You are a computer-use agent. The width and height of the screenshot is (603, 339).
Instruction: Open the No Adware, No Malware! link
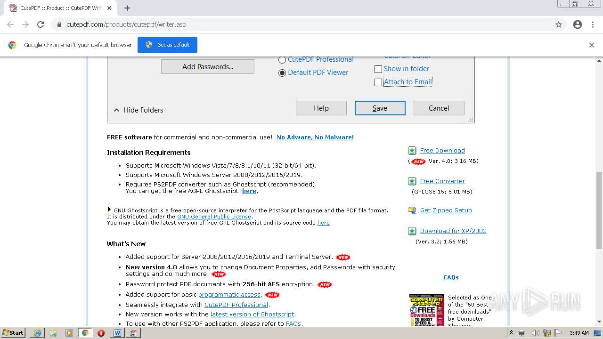point(315,137)
